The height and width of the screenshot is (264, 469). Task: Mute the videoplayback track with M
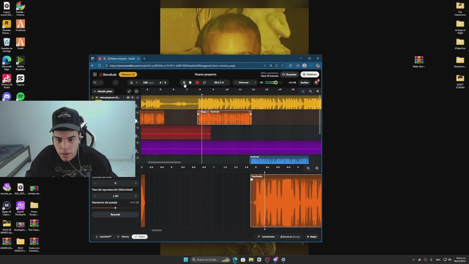tap(128, 98)
